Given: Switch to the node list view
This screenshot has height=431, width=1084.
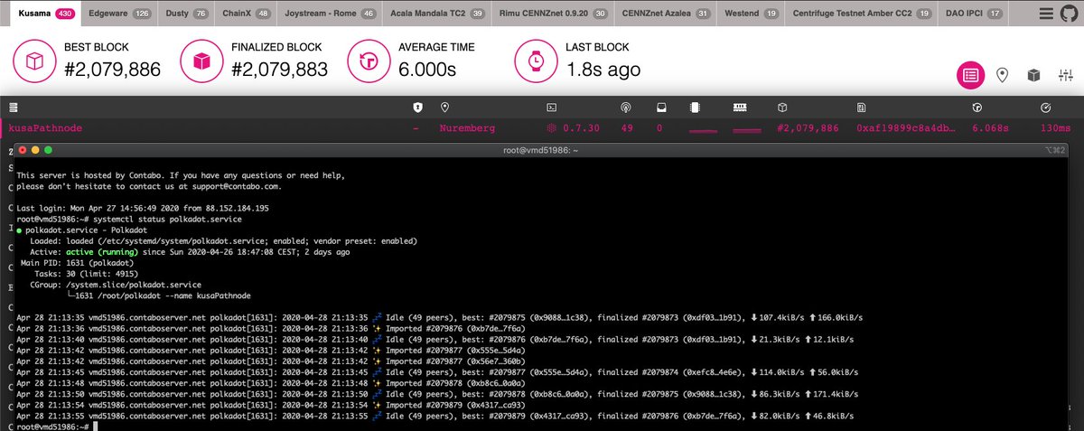Looking at the screenshot, I should pyautogui.click(x=970, y=76).
